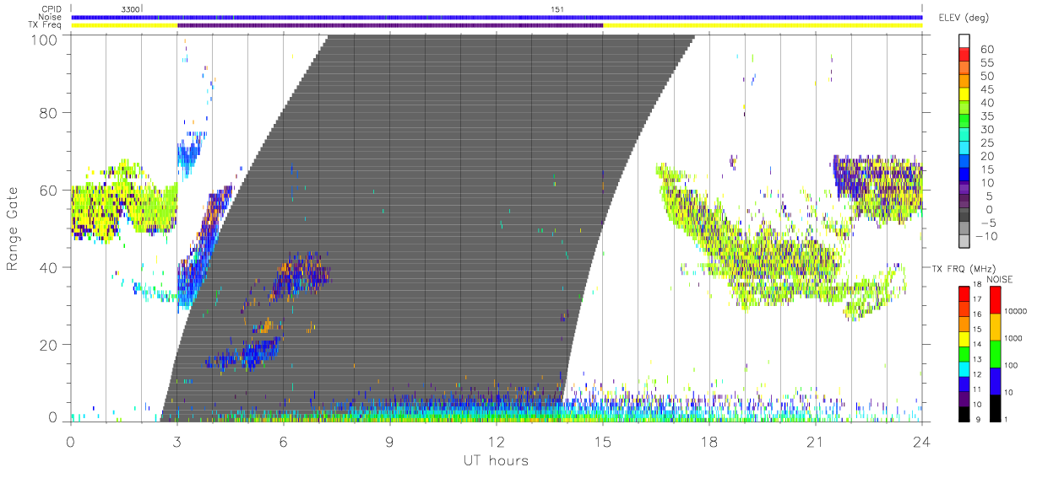Click TX FRQ colorbar segment between 14 and 15
Screen dimensions: 1037x478
[x=964, y=338]
